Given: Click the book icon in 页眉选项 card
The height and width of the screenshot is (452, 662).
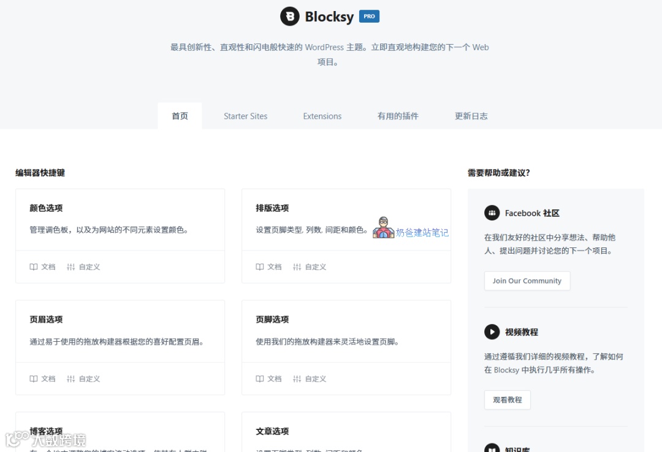Looking at the screenshot, I should [x=33, y=379].
